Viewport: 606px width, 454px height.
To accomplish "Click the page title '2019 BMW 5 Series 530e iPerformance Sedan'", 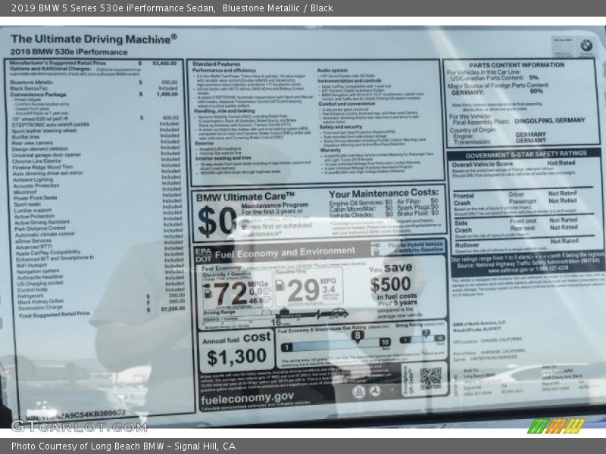I will pyautogui.click(x=113, y=8).
